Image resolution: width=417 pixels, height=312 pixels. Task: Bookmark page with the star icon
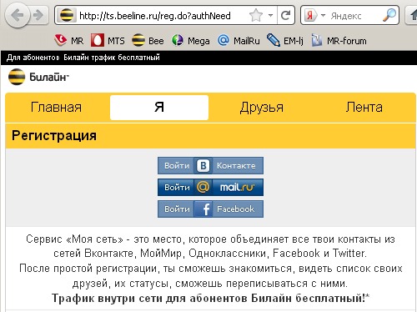click(x=255, y=15)
